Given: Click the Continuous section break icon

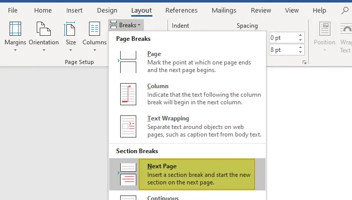Looking at the screenshot, I should 128,198.
